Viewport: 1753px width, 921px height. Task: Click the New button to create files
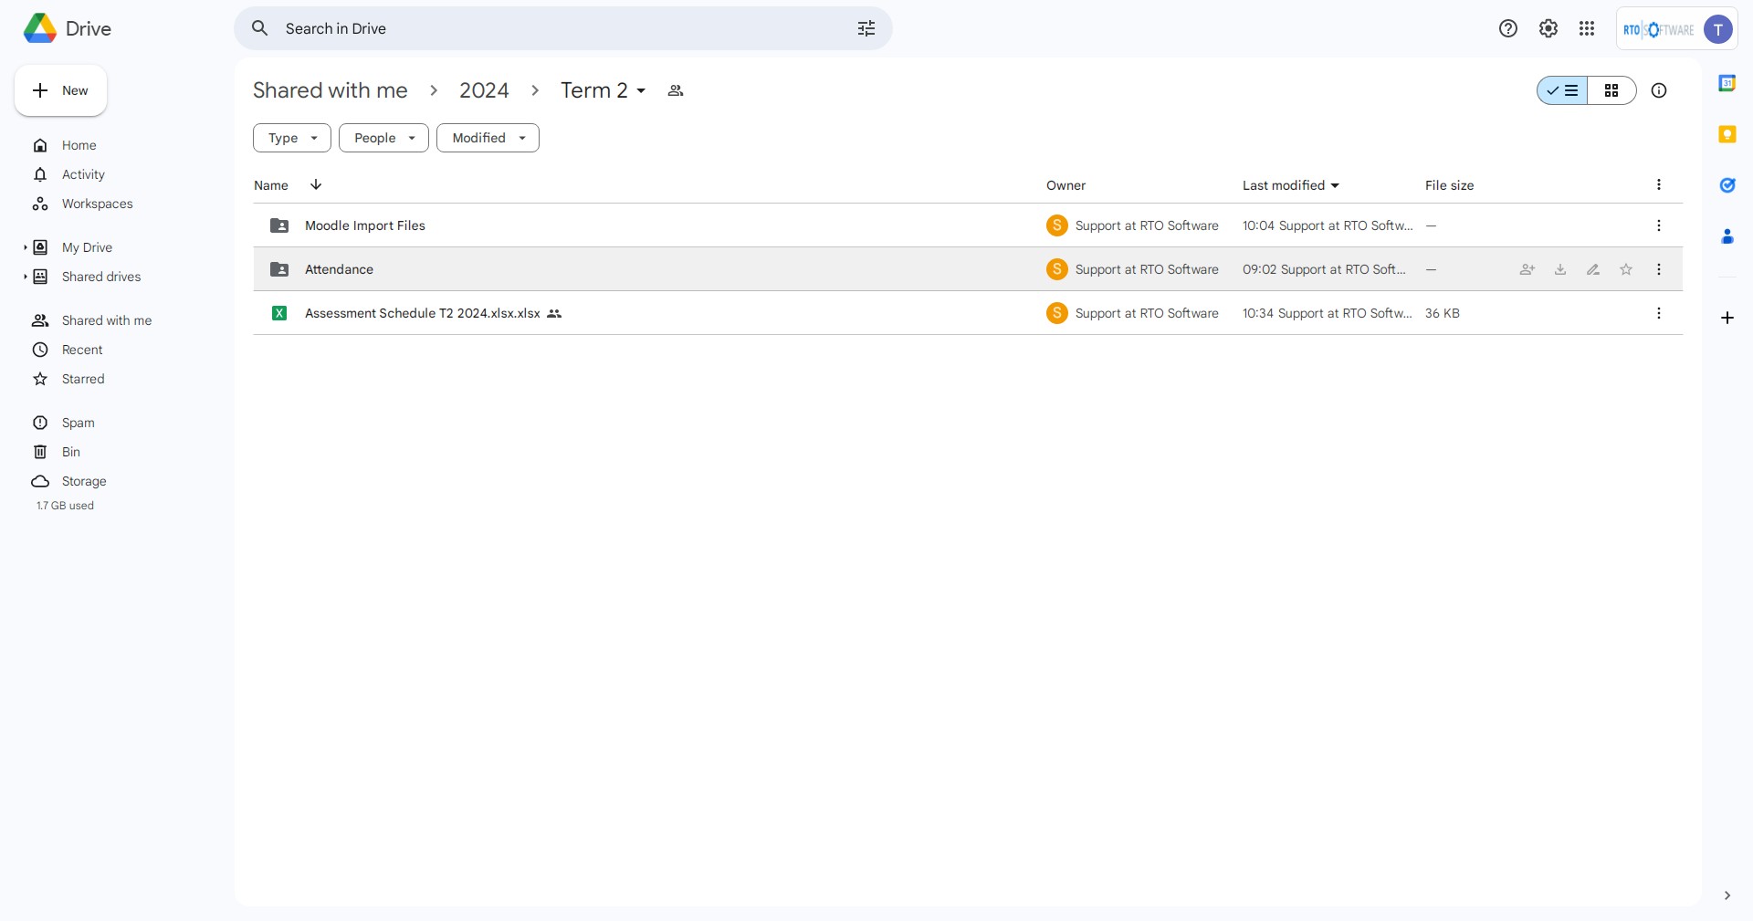(x=59, y=90)
